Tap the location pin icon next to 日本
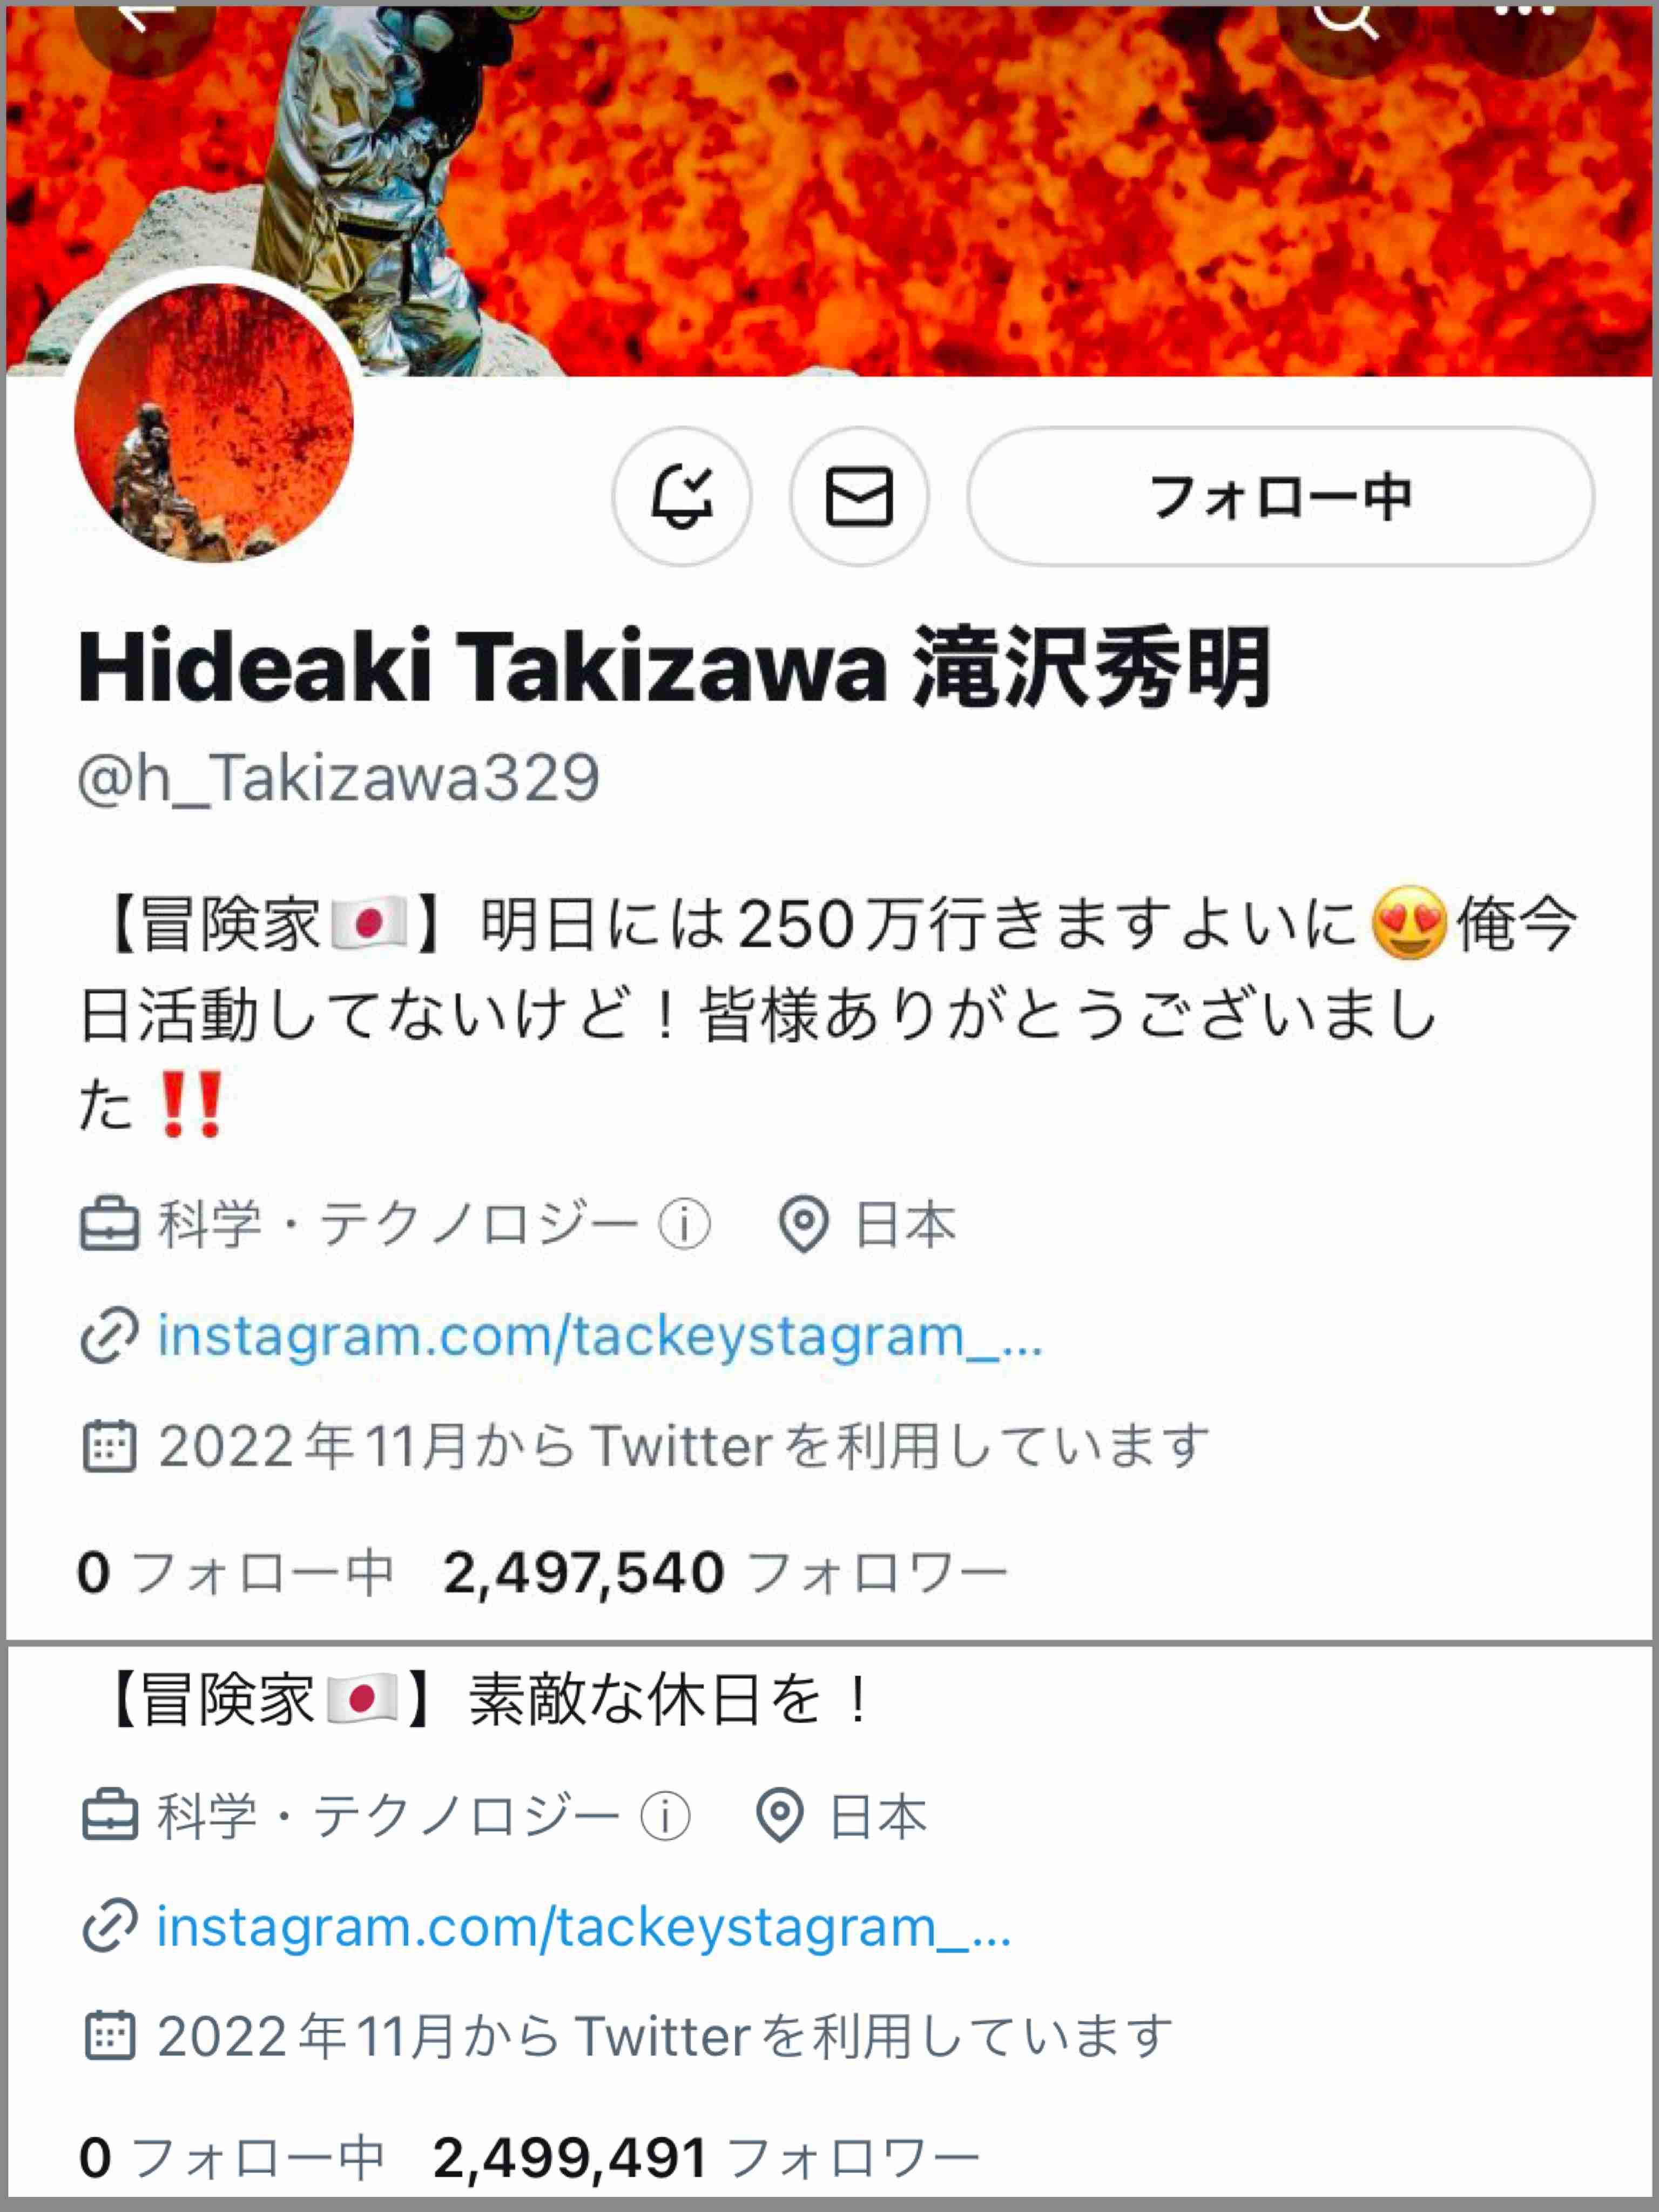1659x2212 pixels. [x=803, y=1224]
